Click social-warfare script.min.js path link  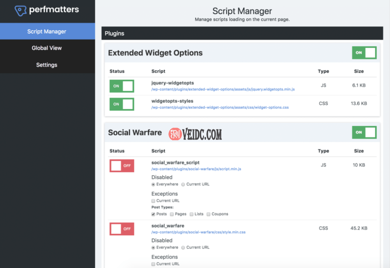pyautogui.click(x=196, y=169)
